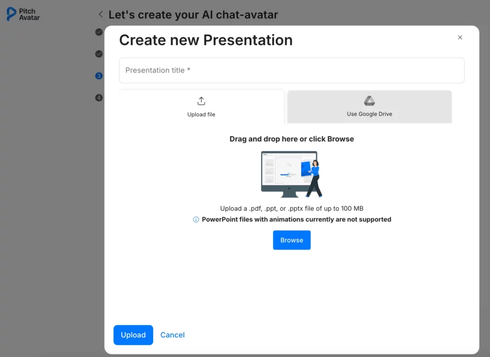This screenshot has height=357, width=490.
Task: Click the 'Create new Presentation' dialog title
Action: pos(206,40)
